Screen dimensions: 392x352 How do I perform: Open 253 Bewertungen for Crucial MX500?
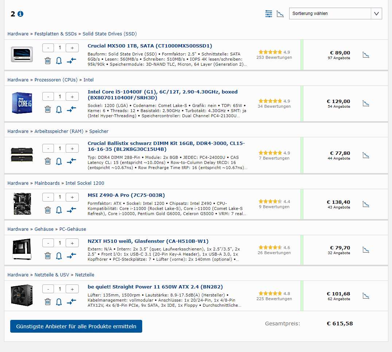[x=274, y=57]
